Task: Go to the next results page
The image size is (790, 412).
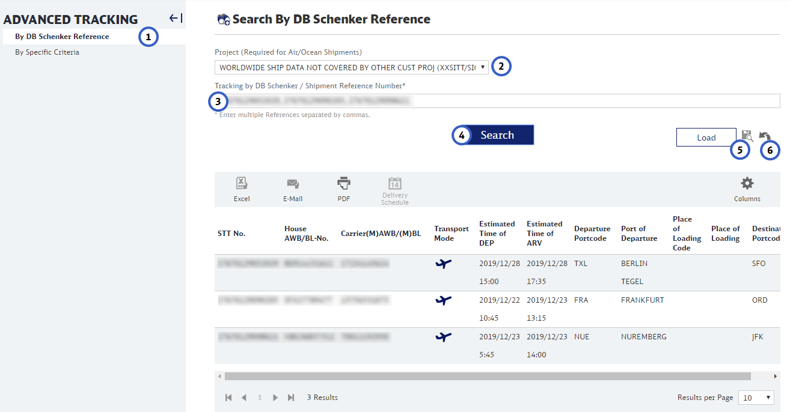Action: [x=275, y=398]
